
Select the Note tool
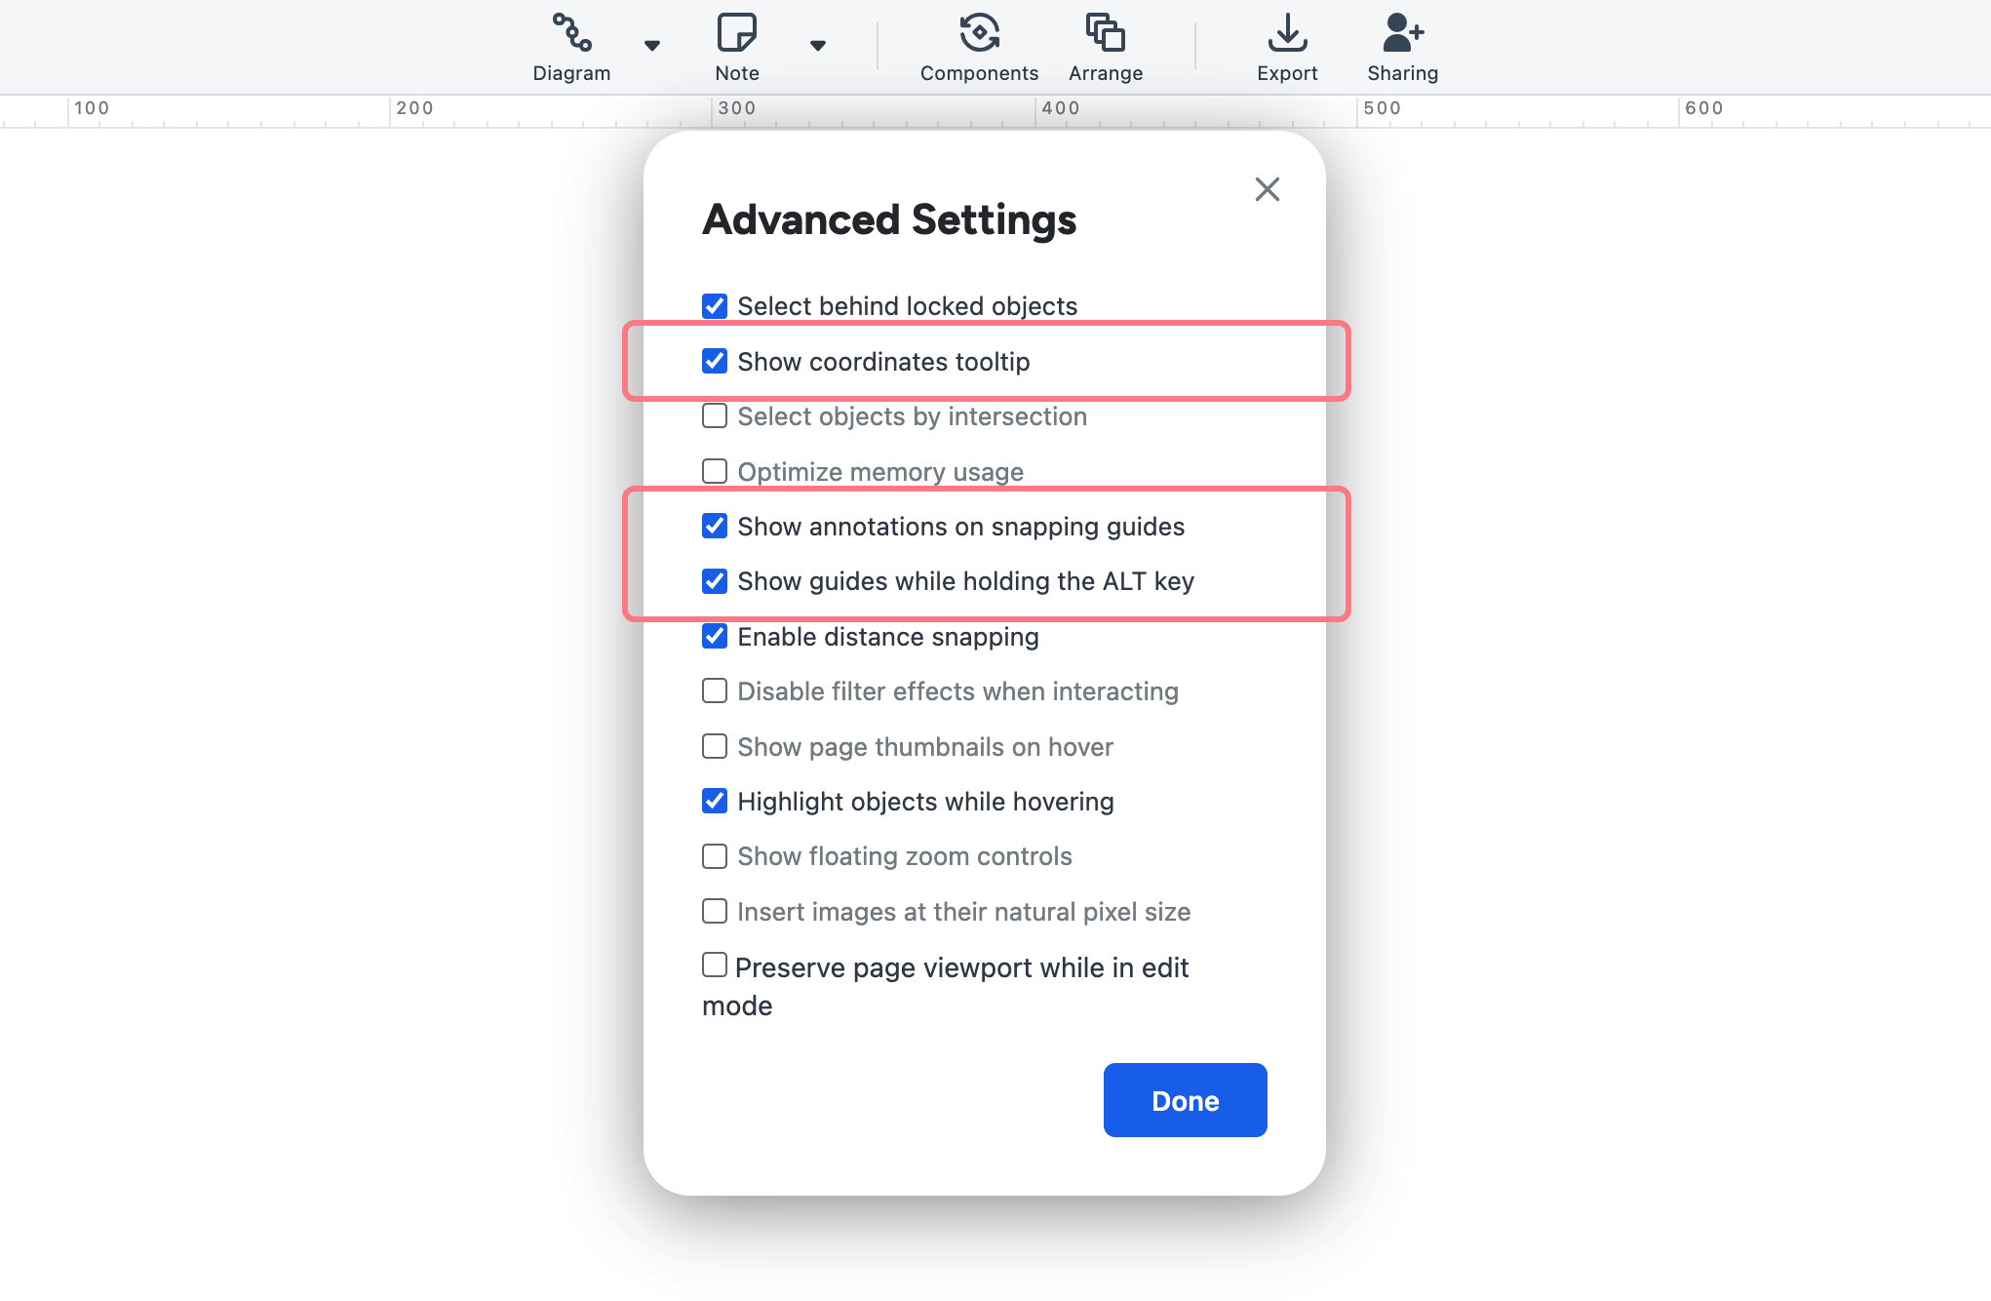tap(737, 46)
